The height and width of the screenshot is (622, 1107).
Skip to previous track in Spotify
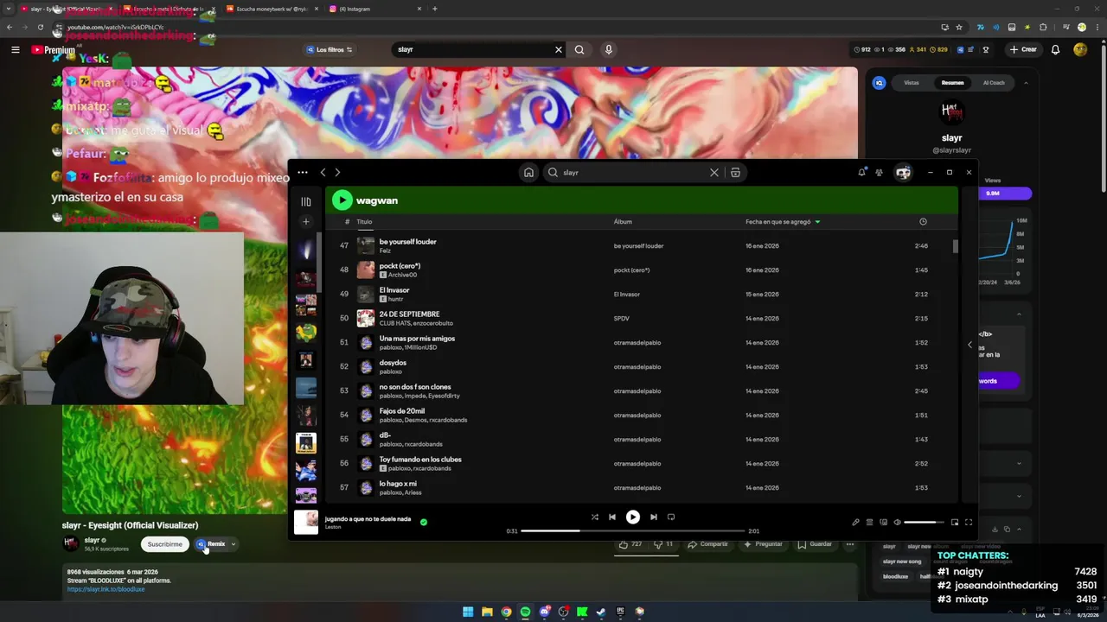coord(612,517)
